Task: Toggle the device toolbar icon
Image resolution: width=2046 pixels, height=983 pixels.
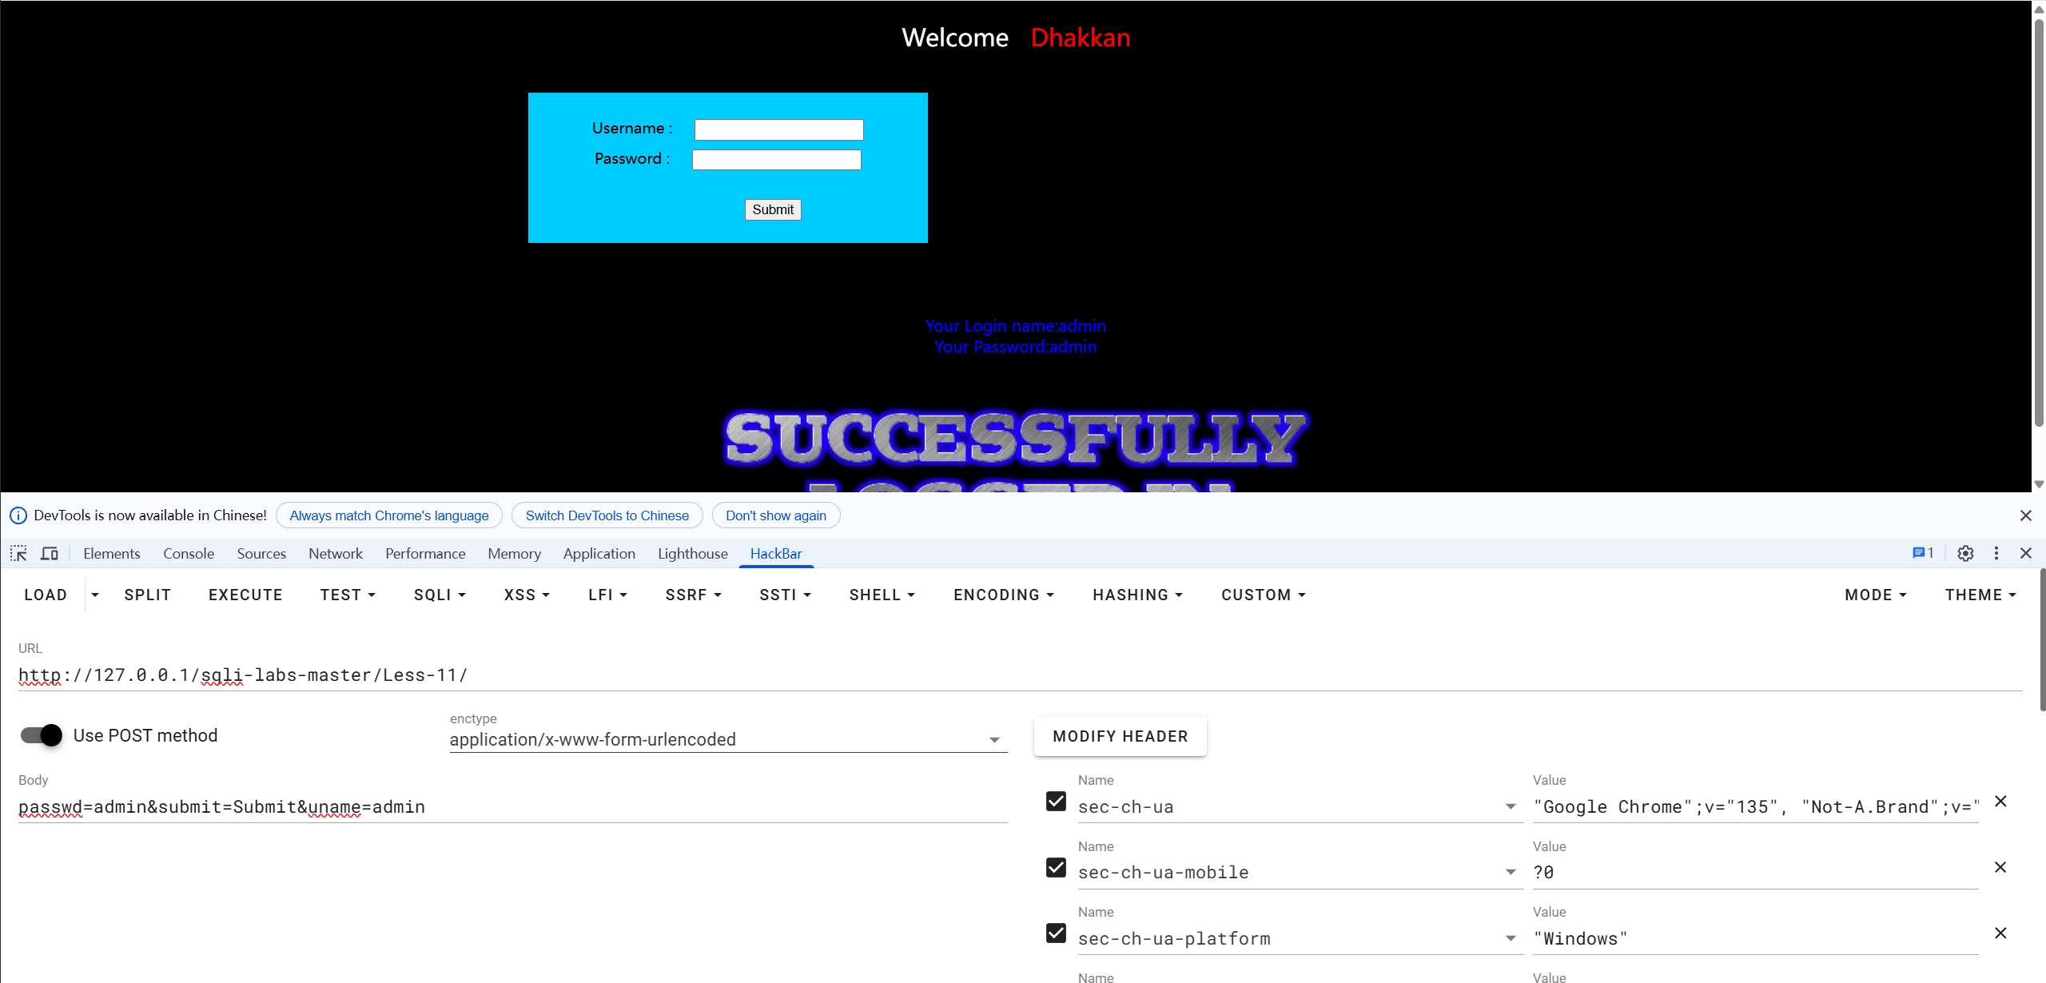Action: 50,553
